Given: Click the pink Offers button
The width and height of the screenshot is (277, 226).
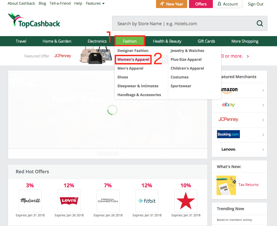Looking at the screenshot, I should (x=201, y=4).
